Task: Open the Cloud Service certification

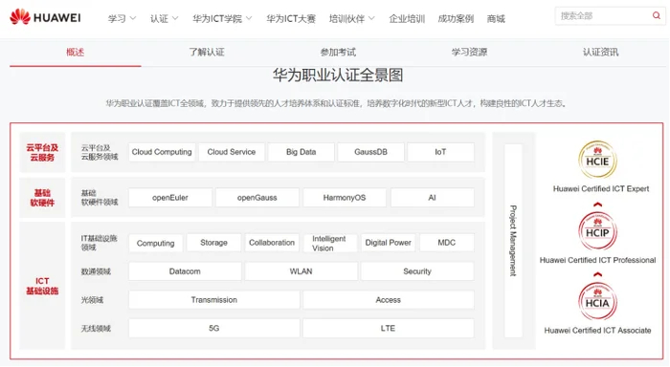Action: pos(232,152)
